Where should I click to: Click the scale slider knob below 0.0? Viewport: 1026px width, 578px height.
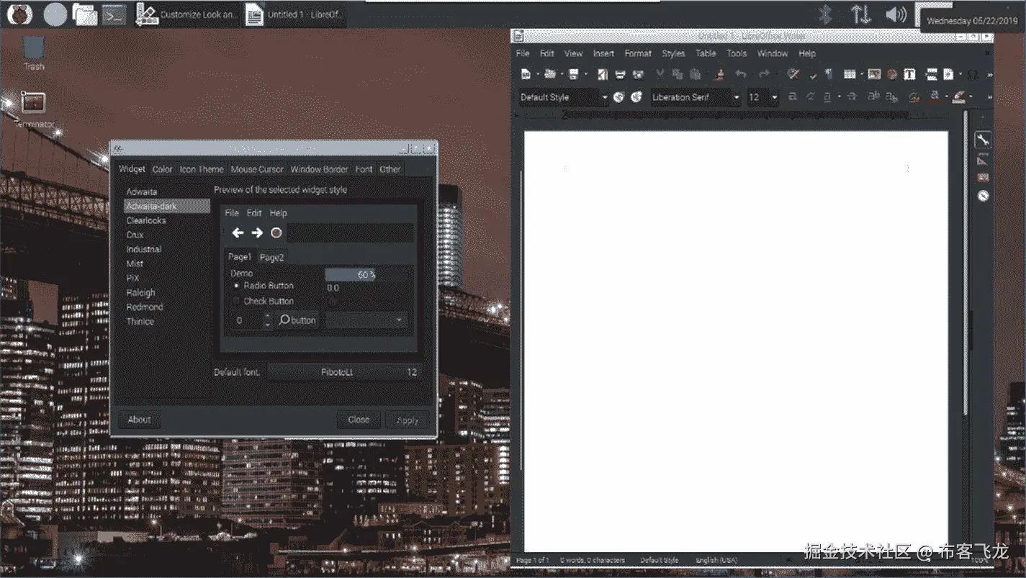tap(332, 301)
